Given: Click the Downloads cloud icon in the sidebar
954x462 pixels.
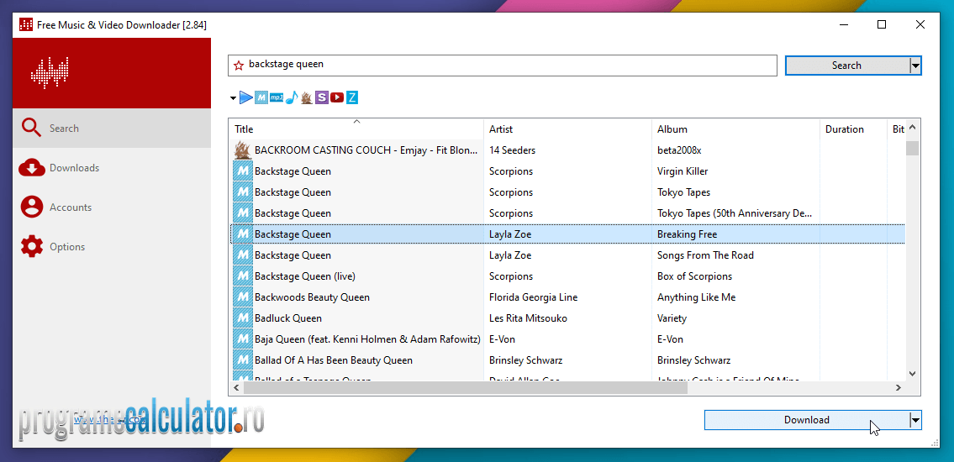Looking at the screenshot, I should pos(32,168).
